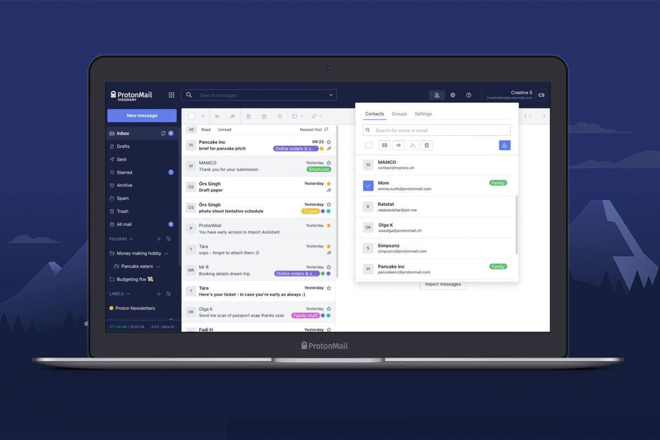
Task: Switch to the Groups tab
Action: pos(399,114)
